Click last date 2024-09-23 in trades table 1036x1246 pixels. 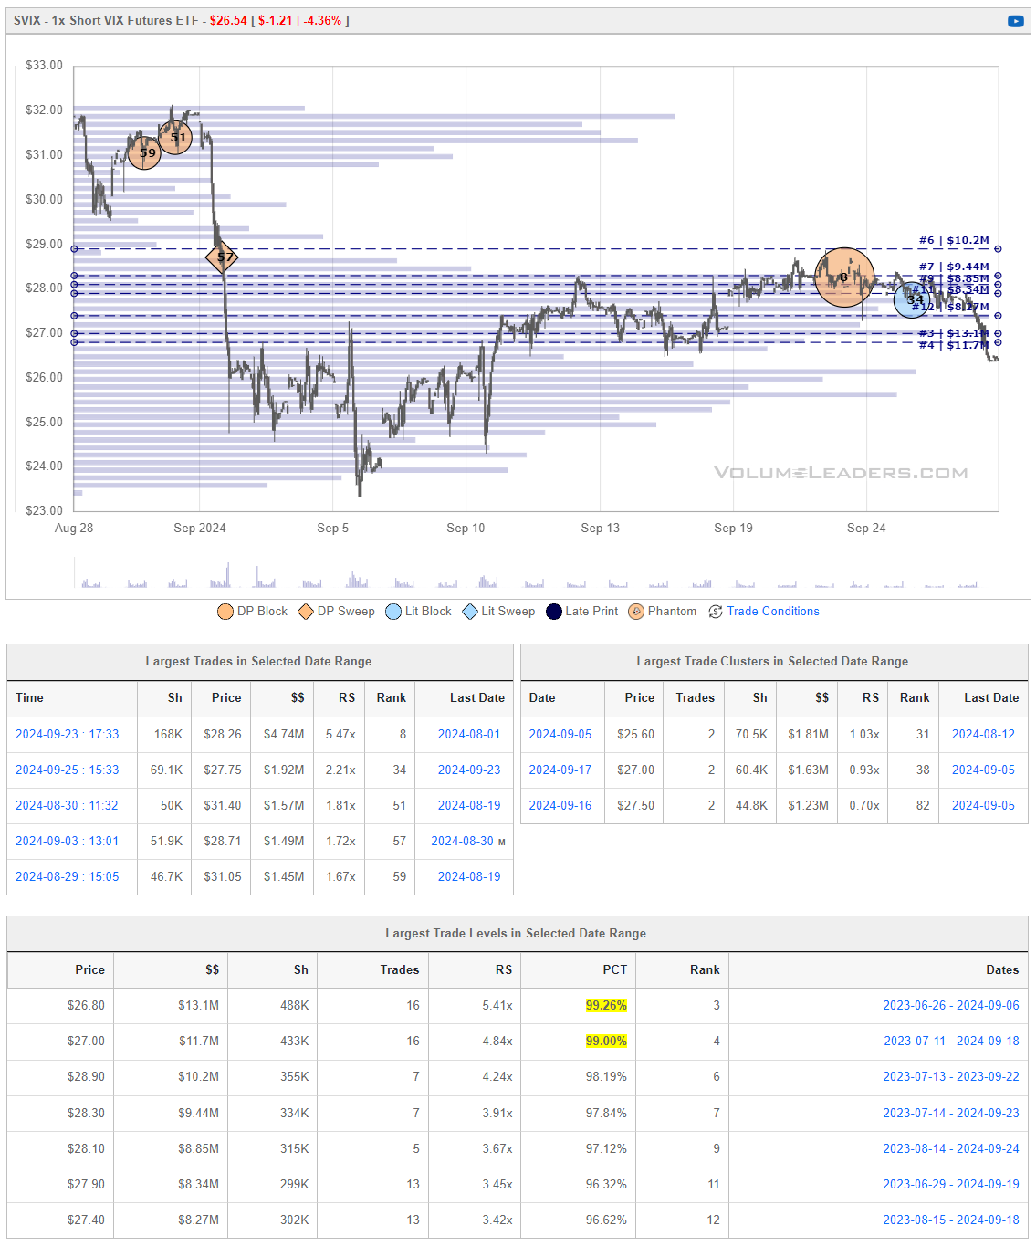tap(469, 770)
